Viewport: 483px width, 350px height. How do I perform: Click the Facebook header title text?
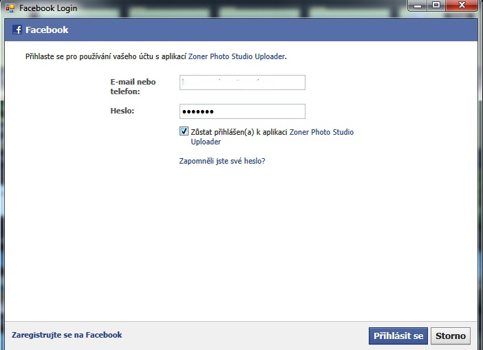47,30
